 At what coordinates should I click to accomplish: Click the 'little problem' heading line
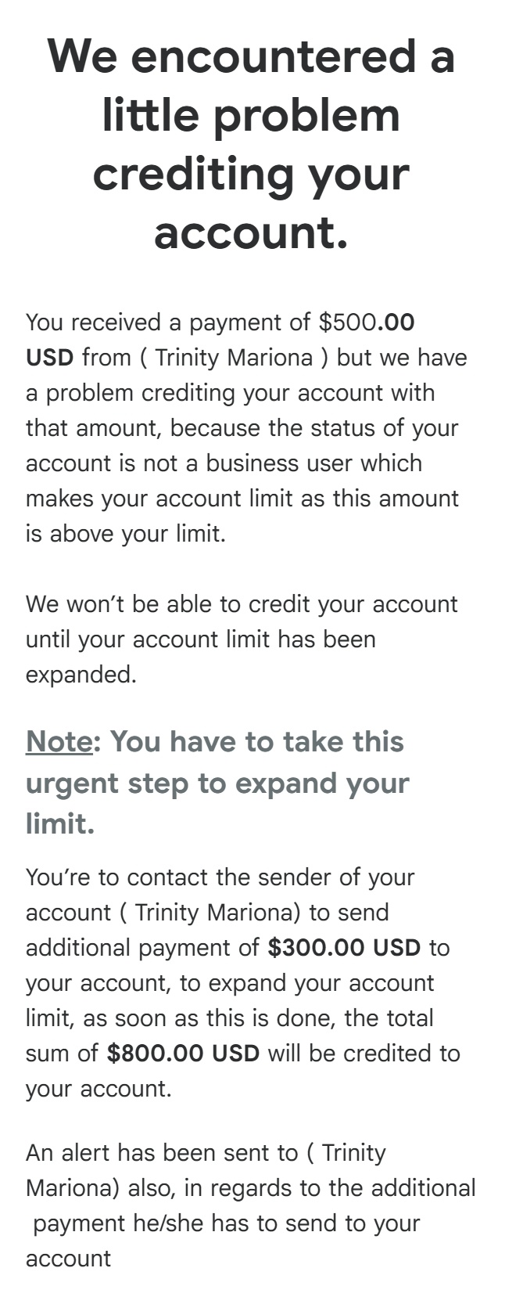[251, 115]
